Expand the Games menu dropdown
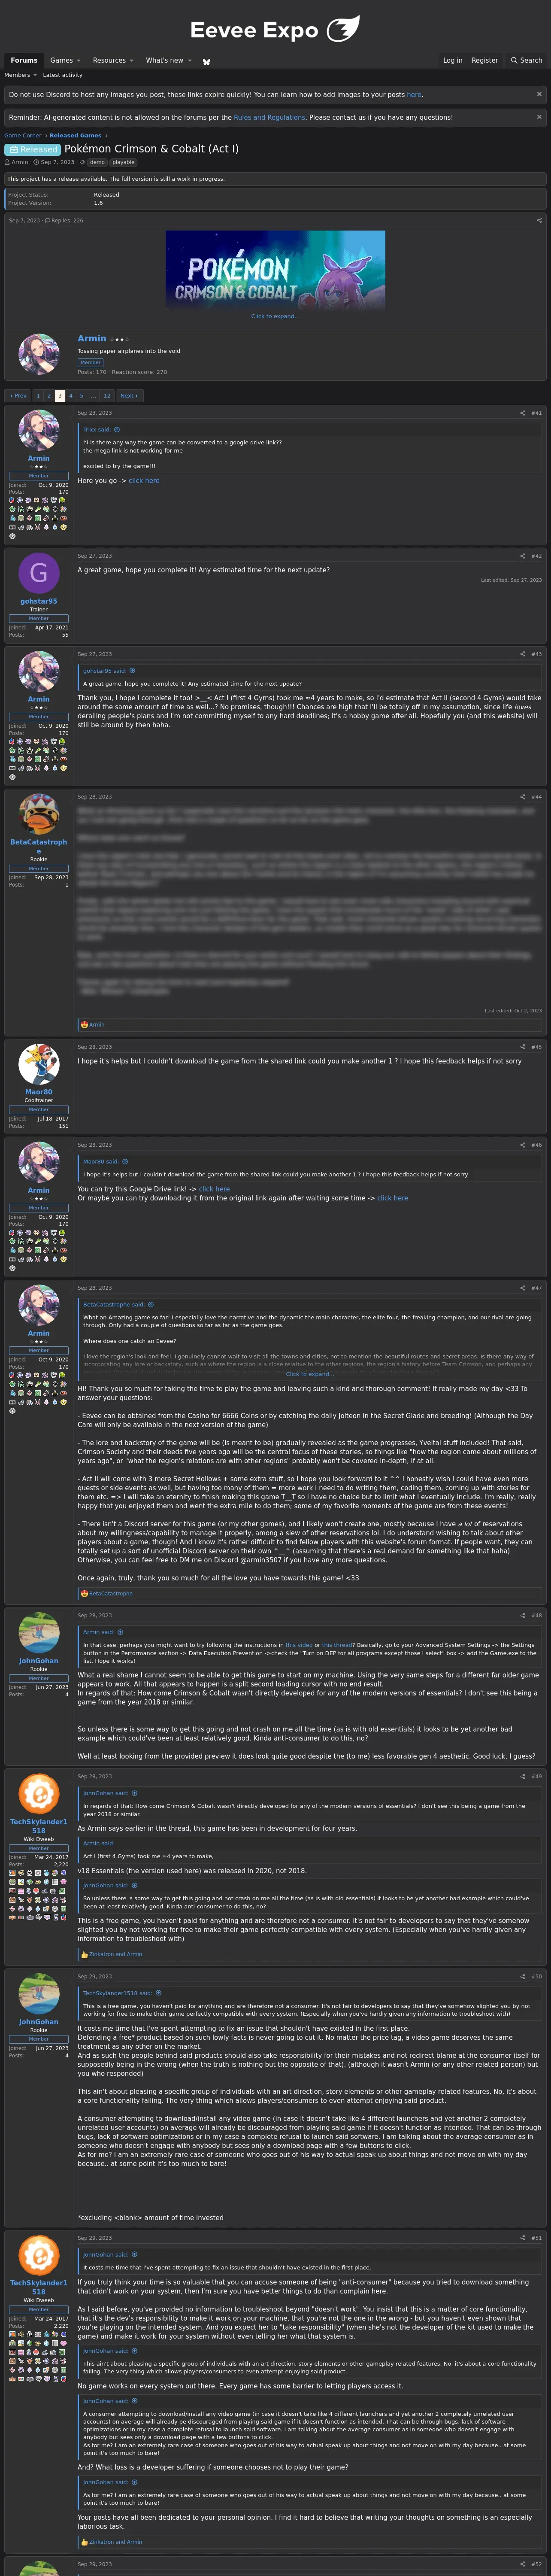The width and height of the screenshot is (551, 2576). [x=66, y=60]
